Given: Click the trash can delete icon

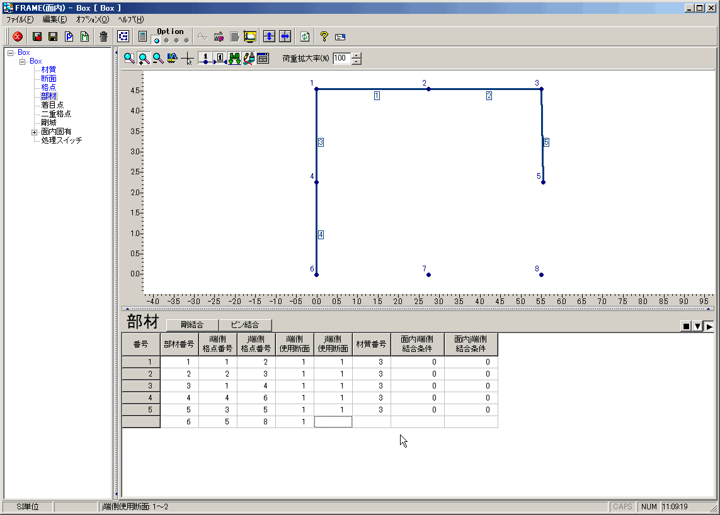Looking at the screenshot, I should pyautogui.click(x=103, y=37).
